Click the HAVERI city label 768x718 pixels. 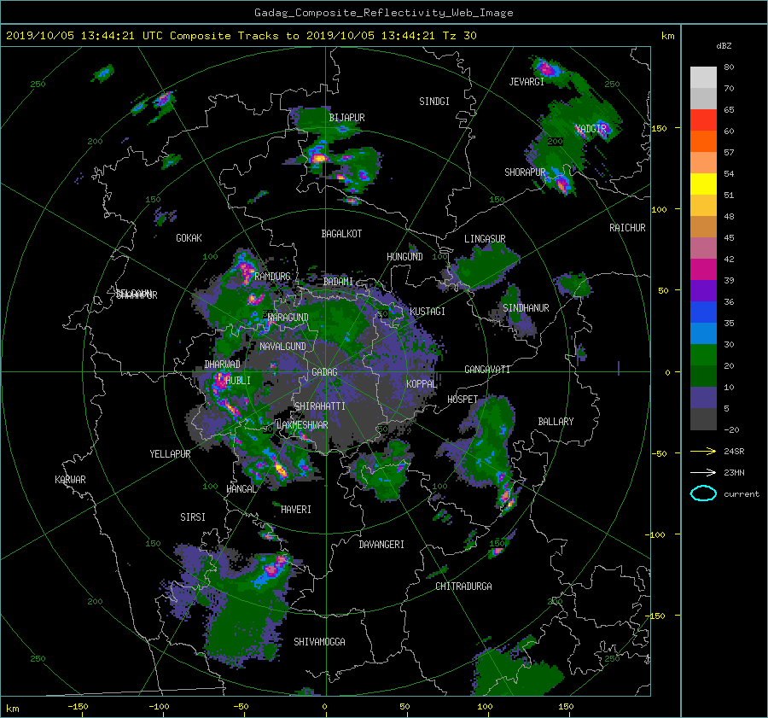(296, 510)
